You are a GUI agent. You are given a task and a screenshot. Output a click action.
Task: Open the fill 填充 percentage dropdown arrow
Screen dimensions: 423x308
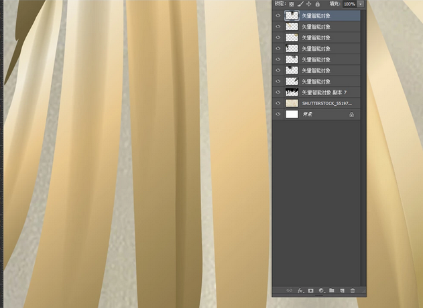(x=361, y=4)
